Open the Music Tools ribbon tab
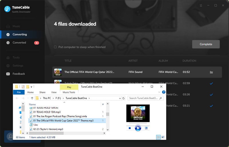The height and width of the screenshot is (147, 229). point(69,92)
